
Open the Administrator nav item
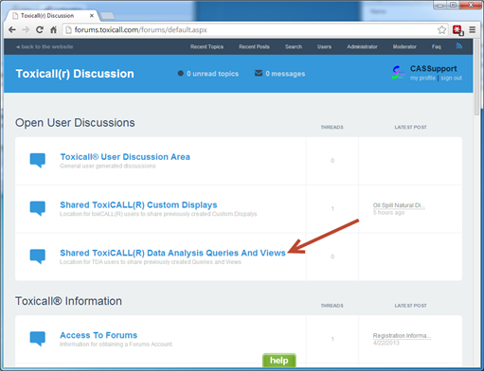point(362,46)
